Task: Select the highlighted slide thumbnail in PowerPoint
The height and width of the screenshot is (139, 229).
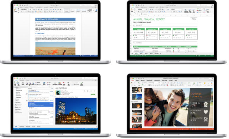Action: [137, 120]
